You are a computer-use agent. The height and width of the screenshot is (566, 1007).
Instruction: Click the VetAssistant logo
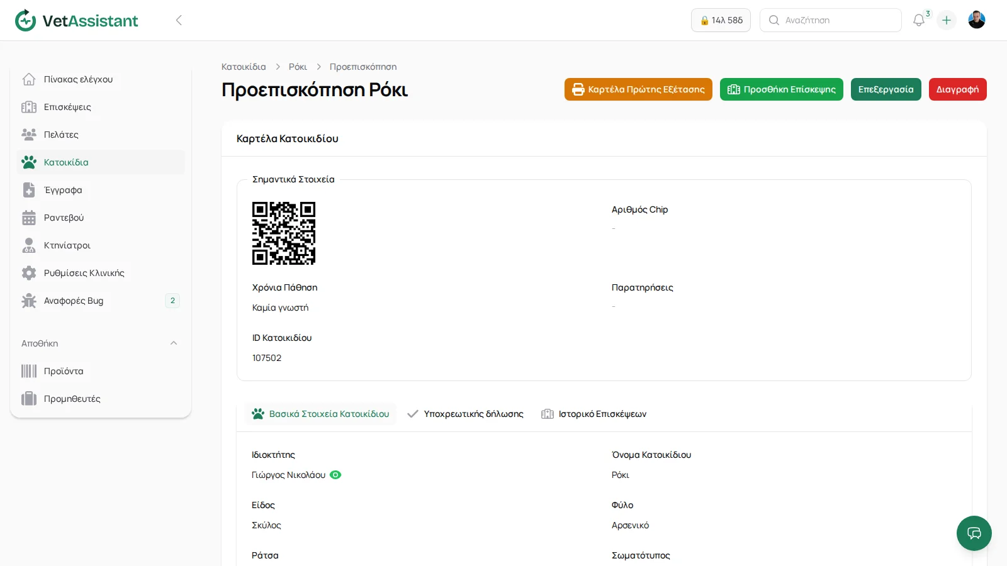76,20
